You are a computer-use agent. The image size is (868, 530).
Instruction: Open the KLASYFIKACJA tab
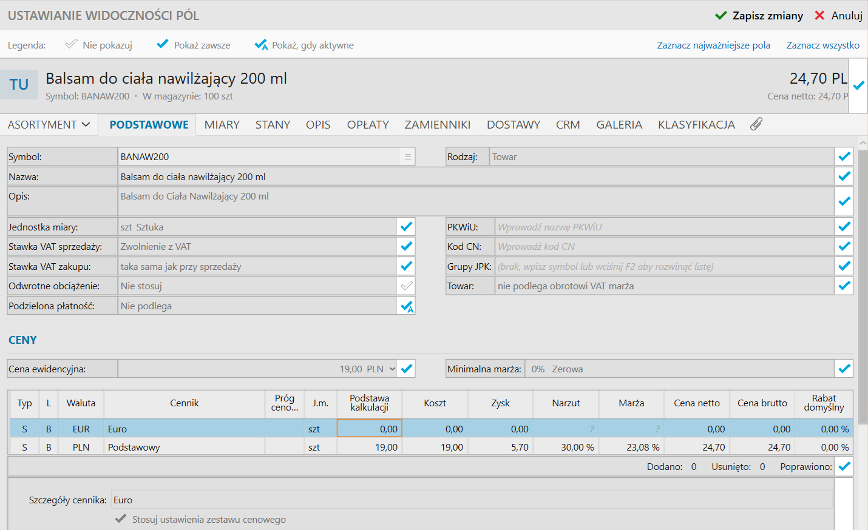[696, 124]
